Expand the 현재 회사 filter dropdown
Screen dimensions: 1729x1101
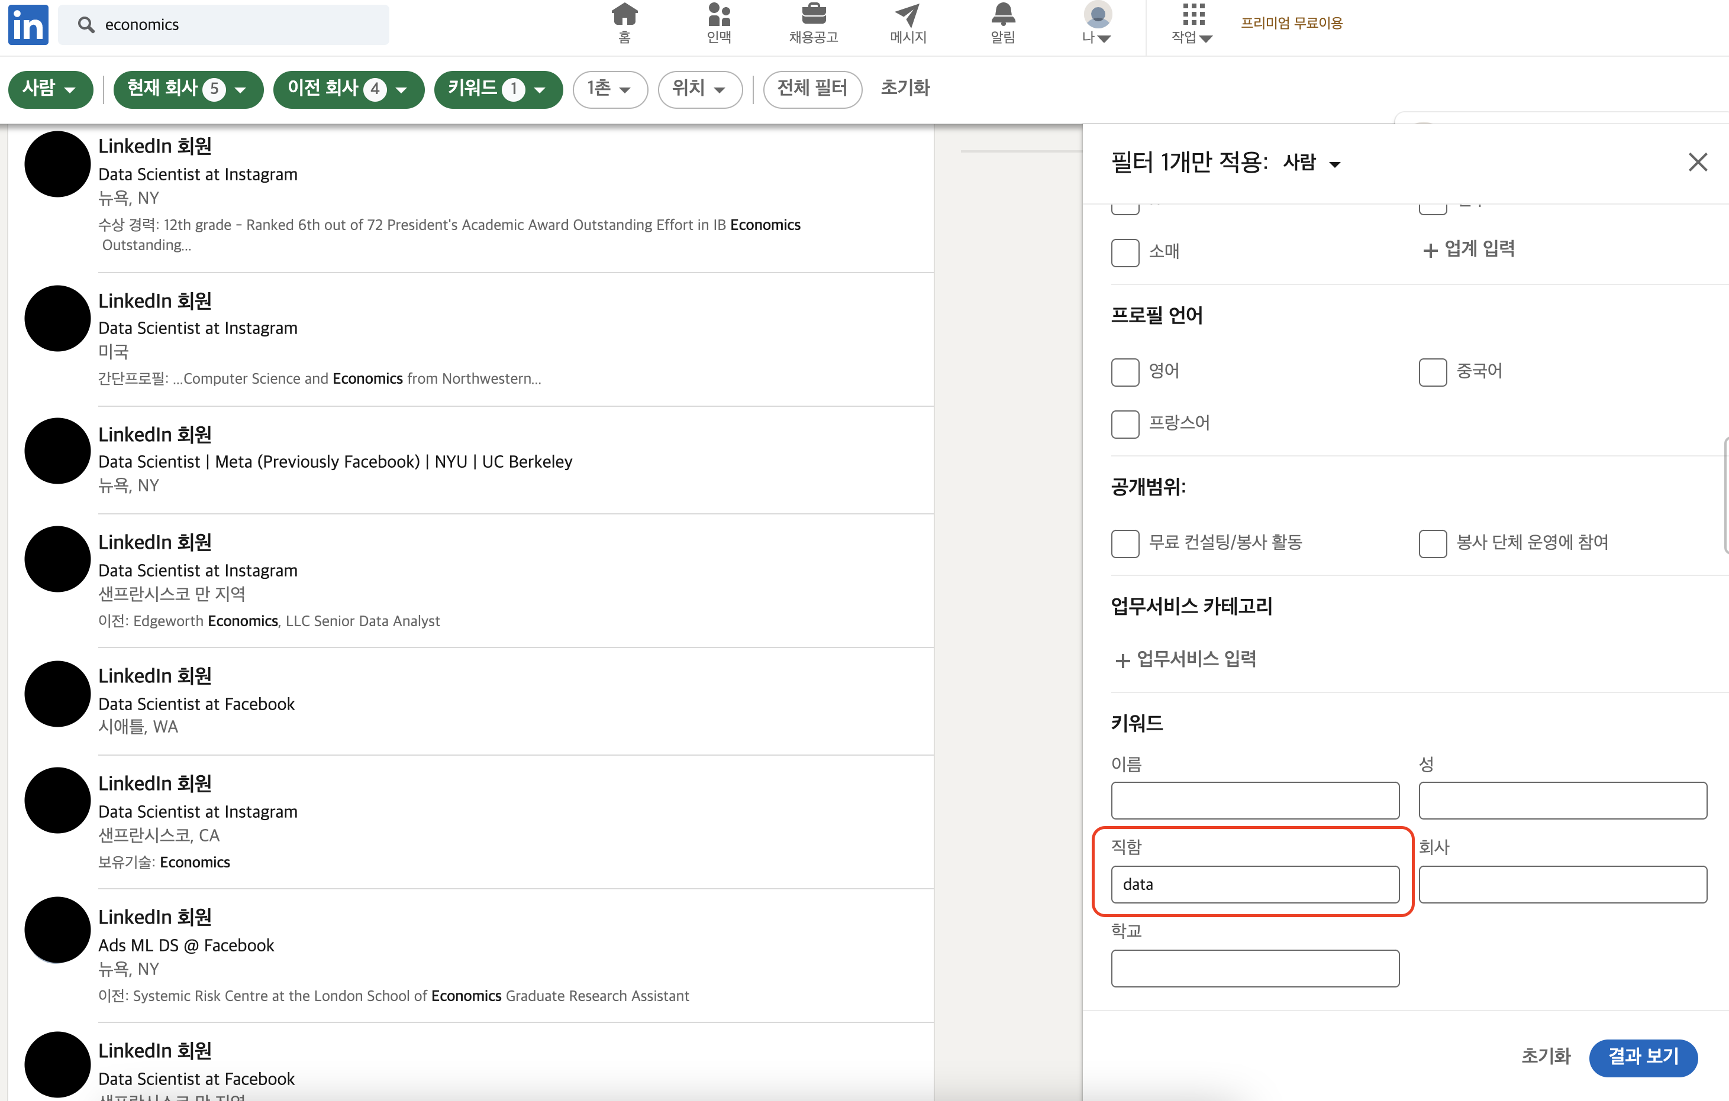click(188, 89)
